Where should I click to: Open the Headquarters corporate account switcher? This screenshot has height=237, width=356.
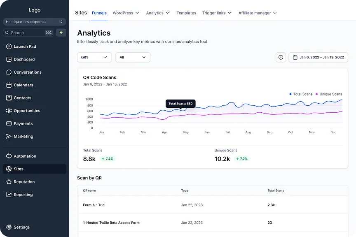[x=35, y=22]
